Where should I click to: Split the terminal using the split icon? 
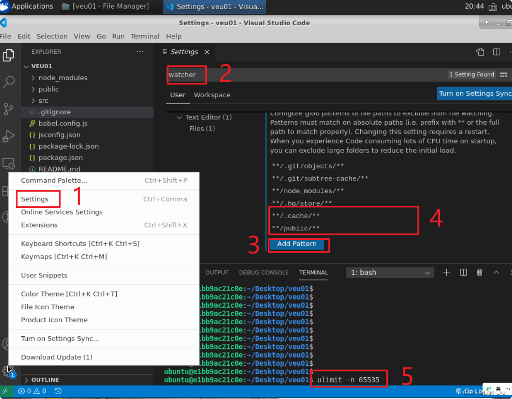coord(463,272)
